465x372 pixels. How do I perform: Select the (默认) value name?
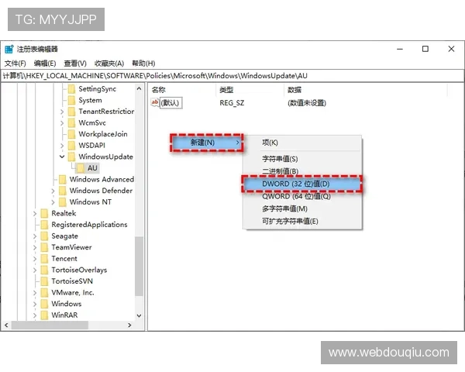(x=170, y=103)
